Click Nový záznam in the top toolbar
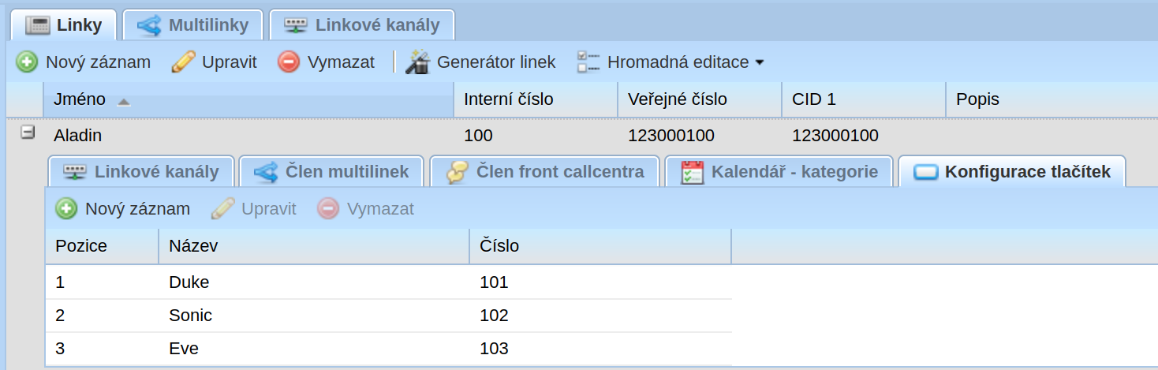1158x370 pixels. pyautogui.click(x=84, y=62)
